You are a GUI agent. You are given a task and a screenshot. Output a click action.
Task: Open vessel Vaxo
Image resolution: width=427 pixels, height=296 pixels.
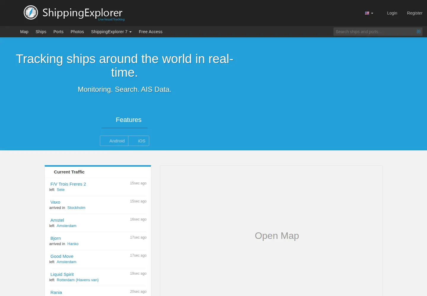tap(55, 202)
